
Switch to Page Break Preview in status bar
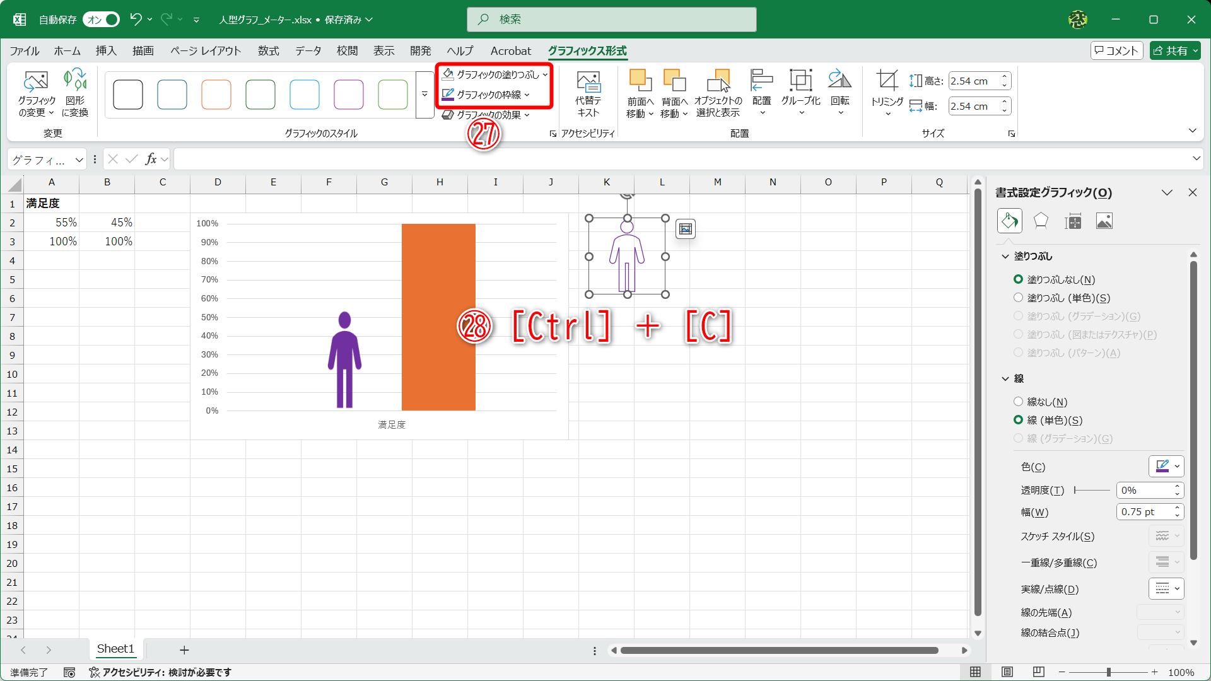click(x=1038, y=672)
